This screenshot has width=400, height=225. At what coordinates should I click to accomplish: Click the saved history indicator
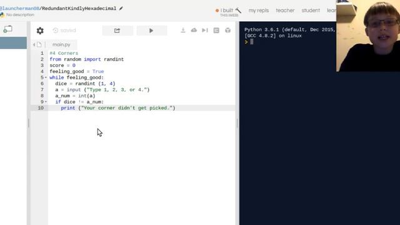tap(64, 31)
